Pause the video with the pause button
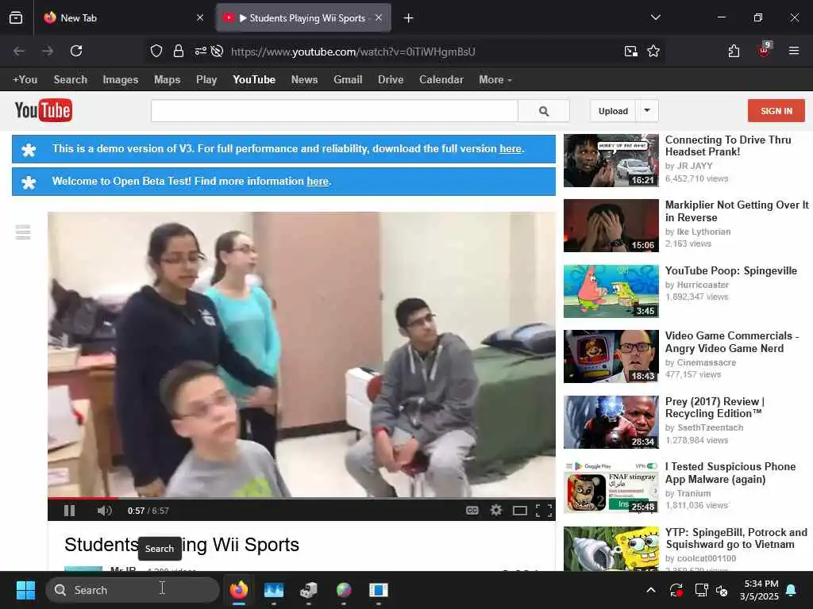This screenshot has width=813, height=609. click(x=69, y=511)
